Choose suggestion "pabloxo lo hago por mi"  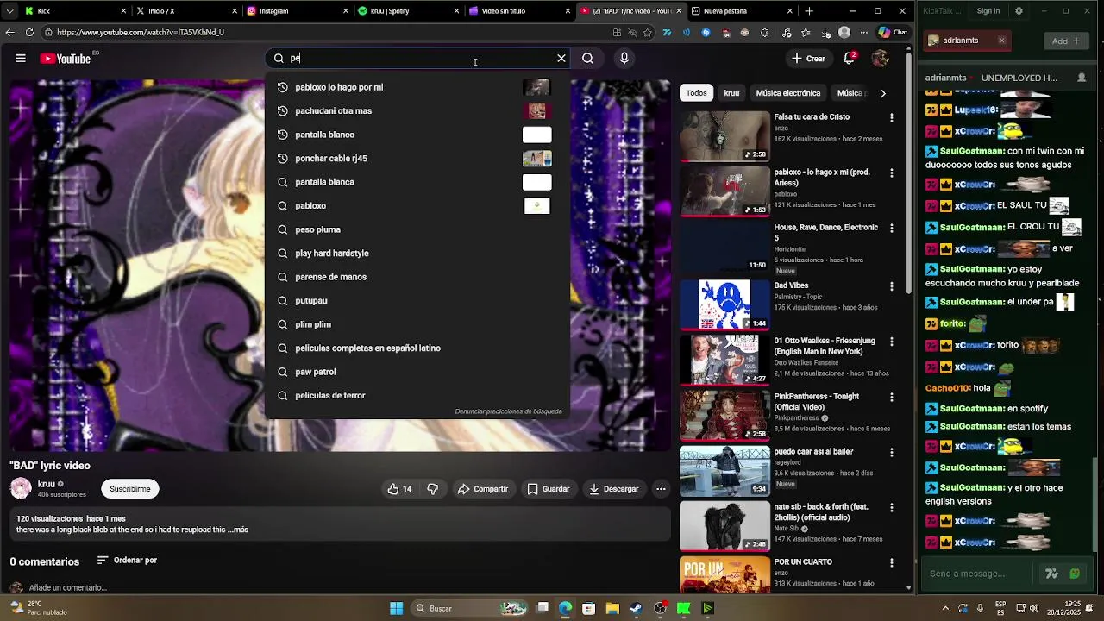click(x=417, y=87)
